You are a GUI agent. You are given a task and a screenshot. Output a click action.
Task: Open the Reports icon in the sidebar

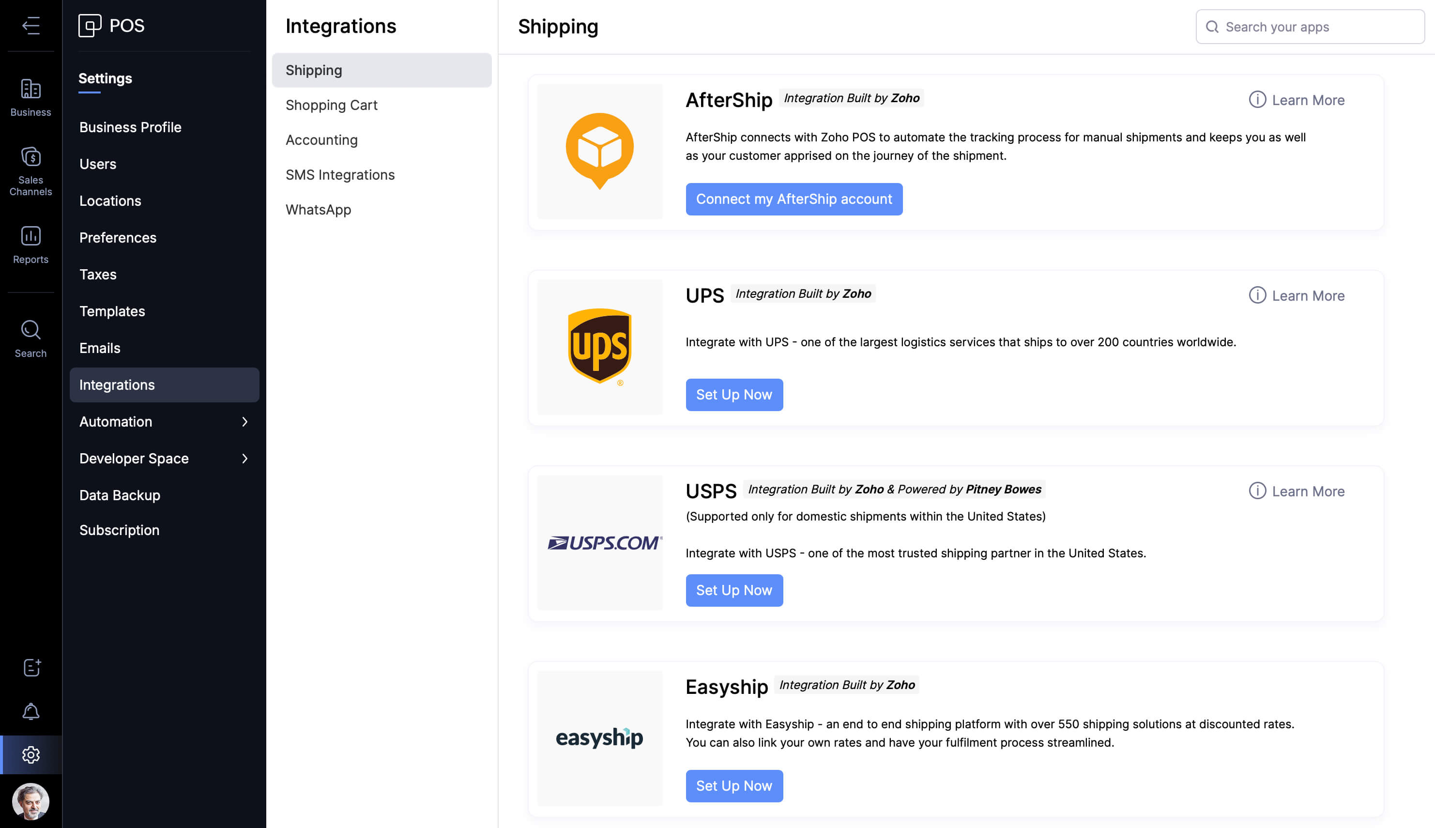click(31, 245)
